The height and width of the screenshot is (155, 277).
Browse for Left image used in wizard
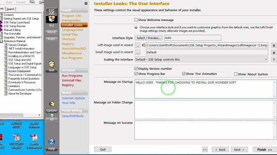pos(138,45)
